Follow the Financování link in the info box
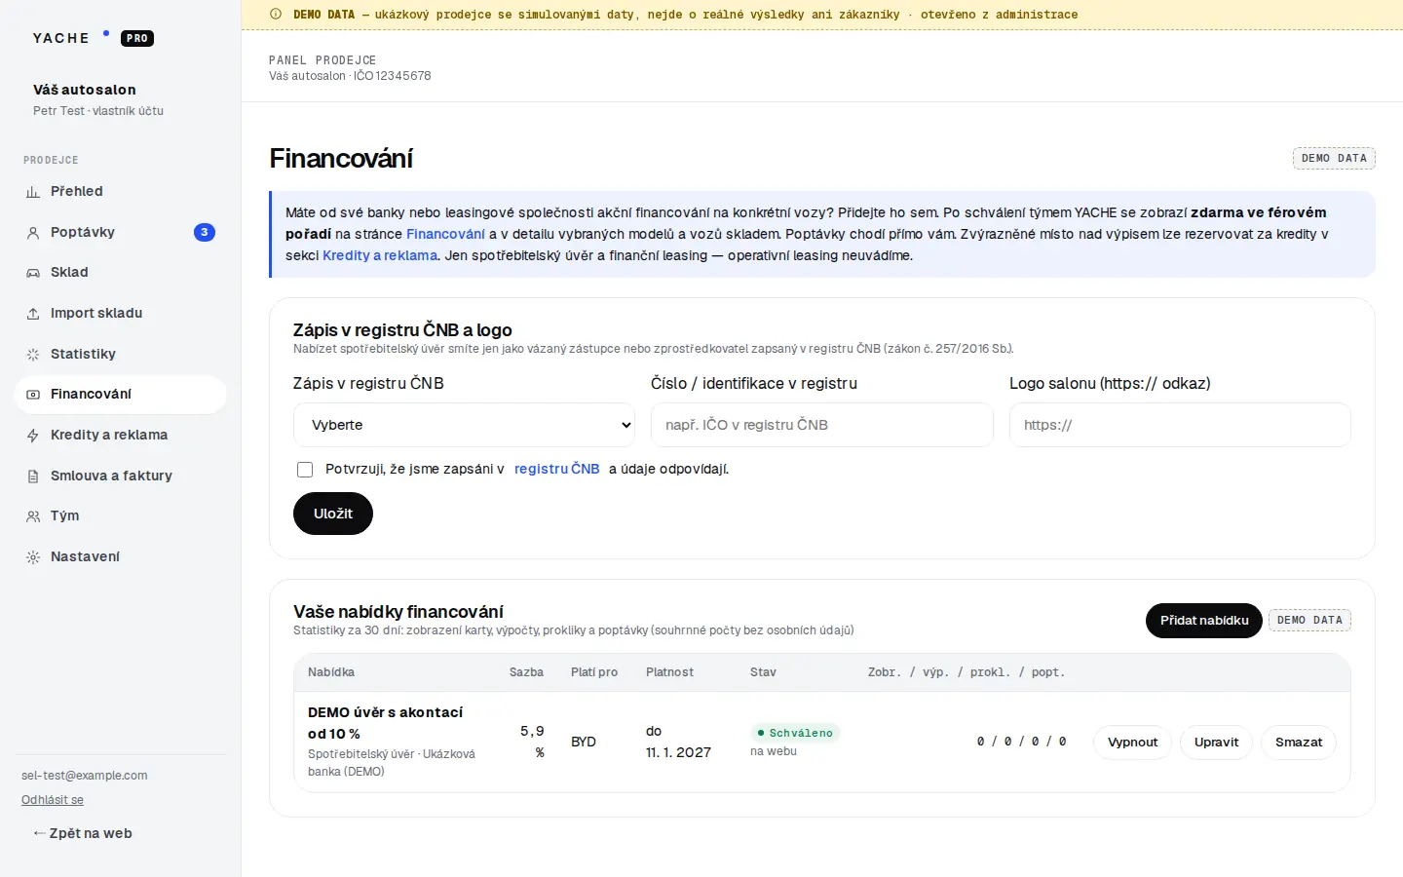Image resolution: width=1403 pixels, height=877 pixels. [445, 234]
